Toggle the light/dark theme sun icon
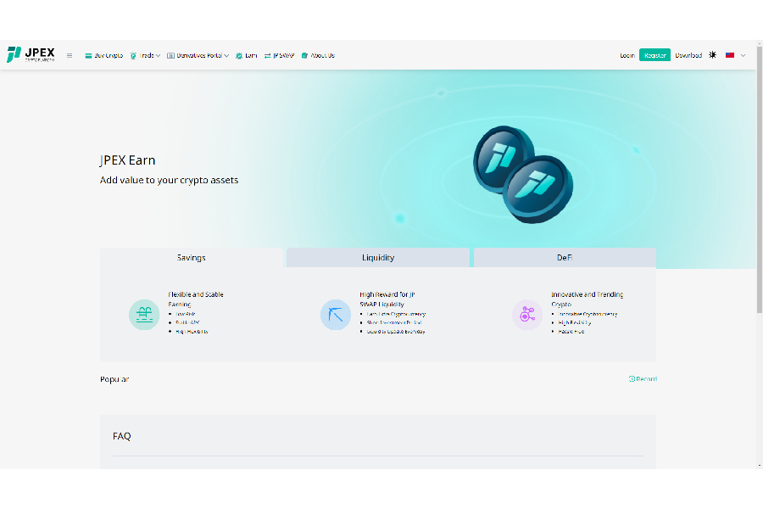The width and height of the screenshot is (763, 509). (x=712, y=55)
